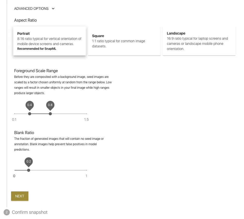Pick the Landscape 16:9 aspect ratio
Viewport: 244px width, 219px height.
coord(199,41)
